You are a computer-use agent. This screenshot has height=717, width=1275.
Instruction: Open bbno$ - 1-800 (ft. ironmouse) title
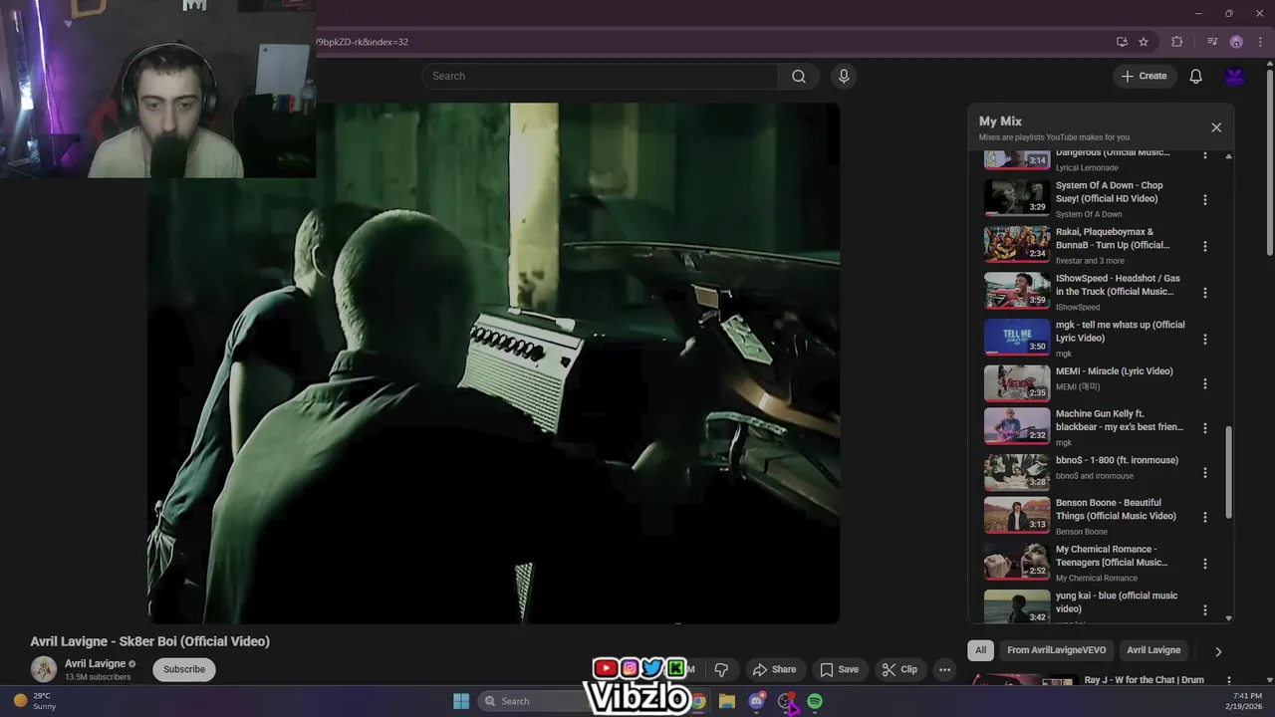pos(1117,460)
